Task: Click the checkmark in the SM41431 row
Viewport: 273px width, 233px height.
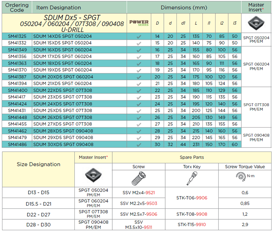Action: (x=139, y=111)
